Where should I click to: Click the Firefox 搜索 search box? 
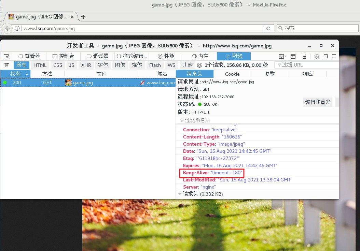(x=318, y=28)
